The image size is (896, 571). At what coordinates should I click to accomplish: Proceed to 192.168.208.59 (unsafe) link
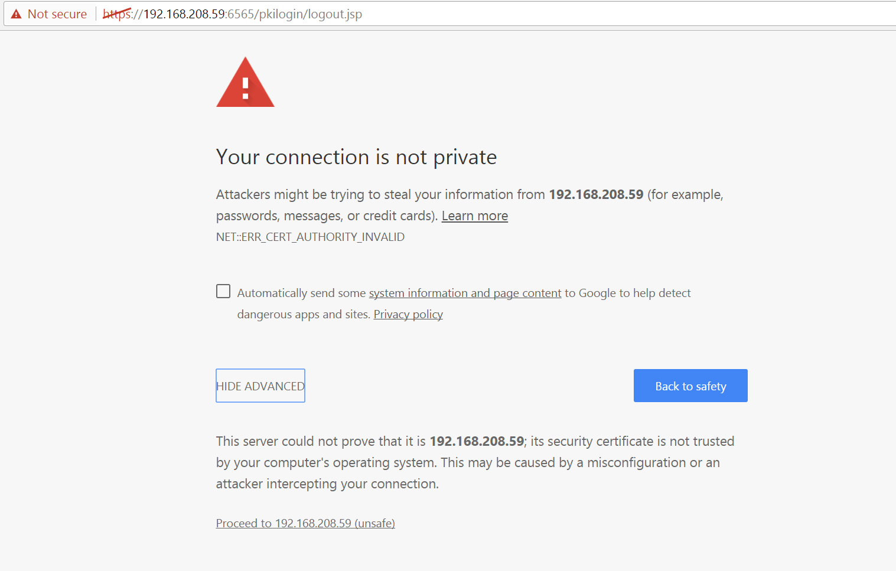305,523
